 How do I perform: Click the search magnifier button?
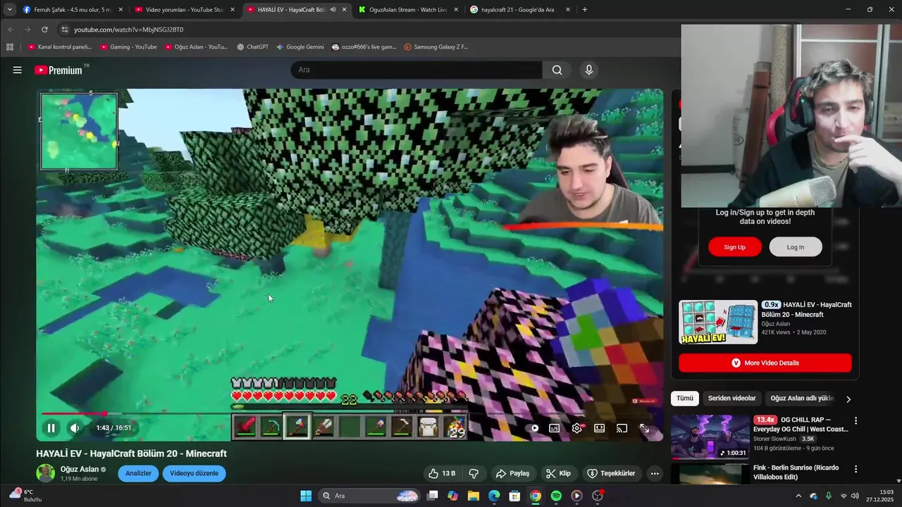click(557, 70)
